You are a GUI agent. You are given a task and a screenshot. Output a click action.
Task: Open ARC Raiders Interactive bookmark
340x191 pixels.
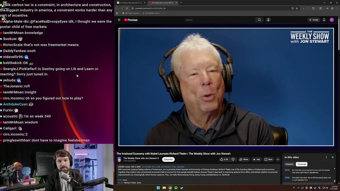tap(131, 13)
